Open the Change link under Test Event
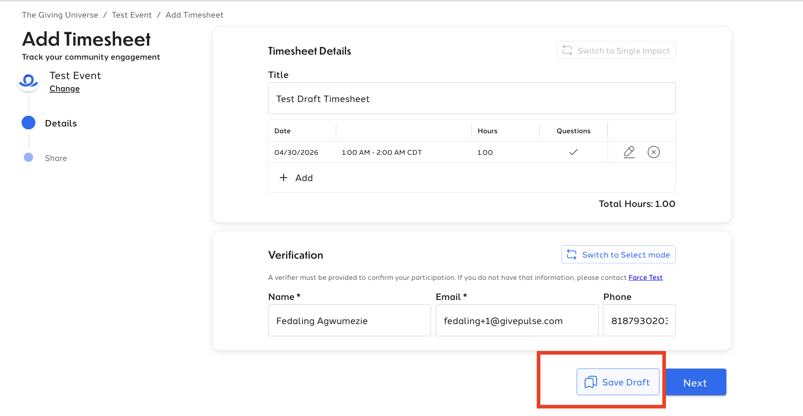803x416 pixels. tap(65, 89)
